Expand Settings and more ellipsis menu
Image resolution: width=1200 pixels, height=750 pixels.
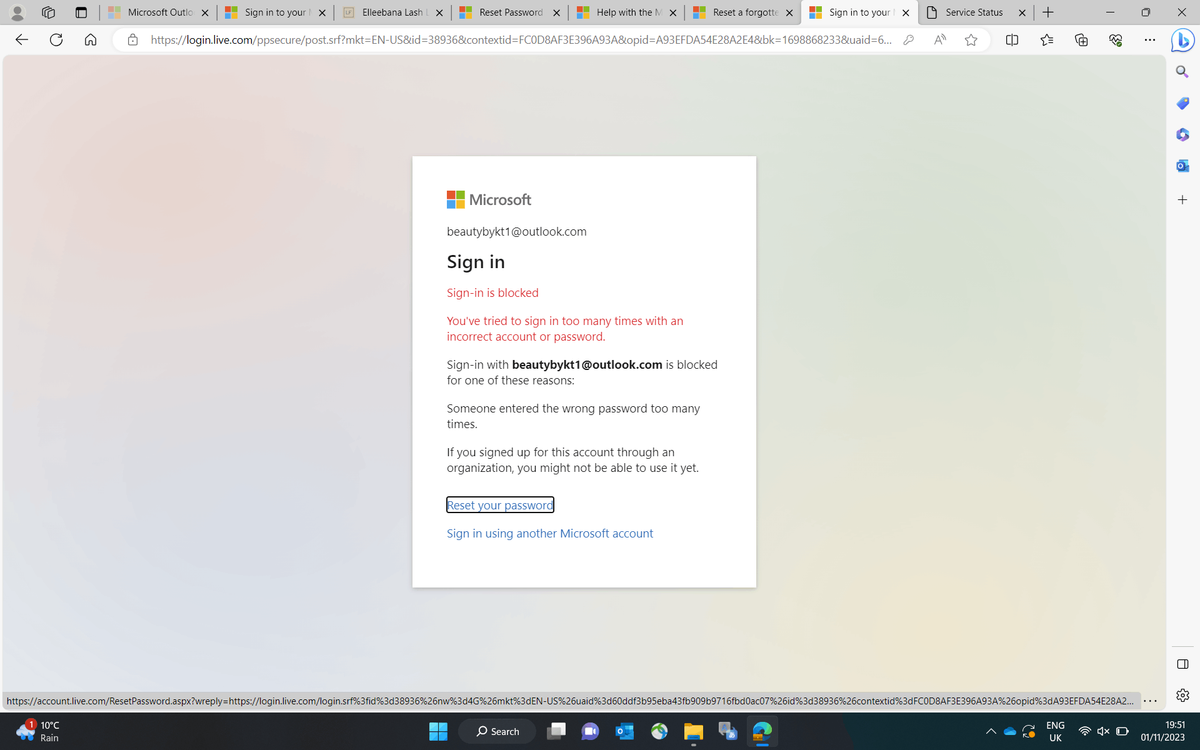point(1149,40)
